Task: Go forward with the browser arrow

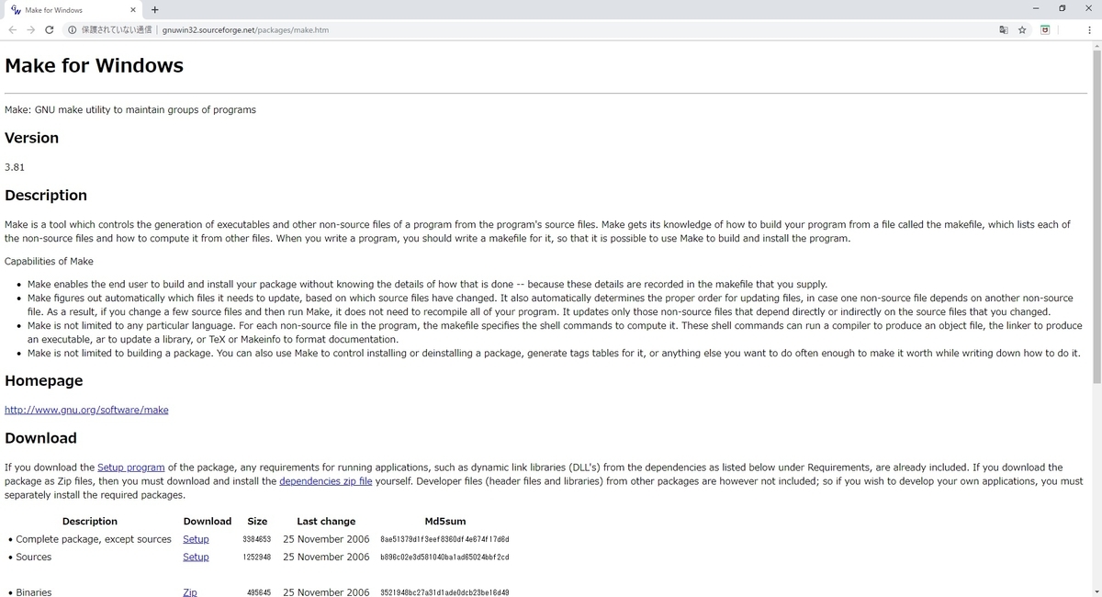Action: click(30, 29)
